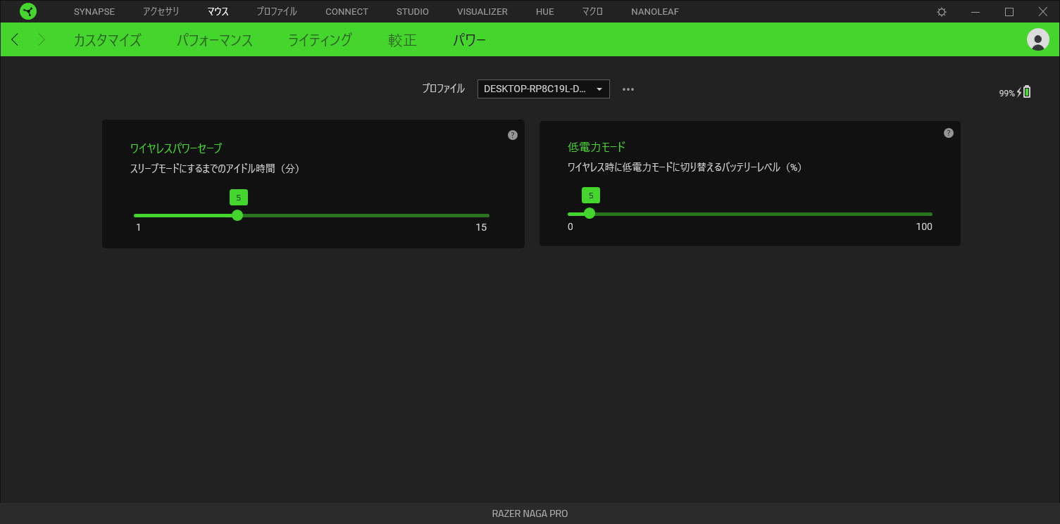The width and height of the screenshot is (1060, 524).
Task: Open the プロファイル dropdown DESKTOP-RP8C19L
Action: pos(543,89)
